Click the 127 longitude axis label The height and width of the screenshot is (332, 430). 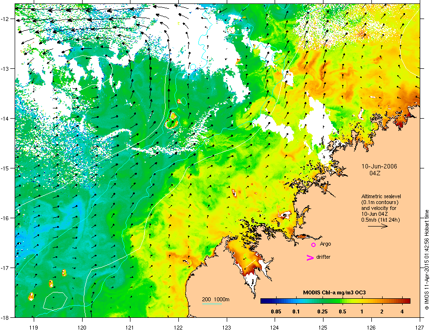pyautogui.click(x=420, y=327)
